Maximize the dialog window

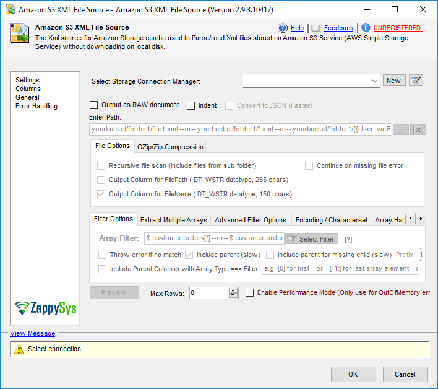(395, 9)
